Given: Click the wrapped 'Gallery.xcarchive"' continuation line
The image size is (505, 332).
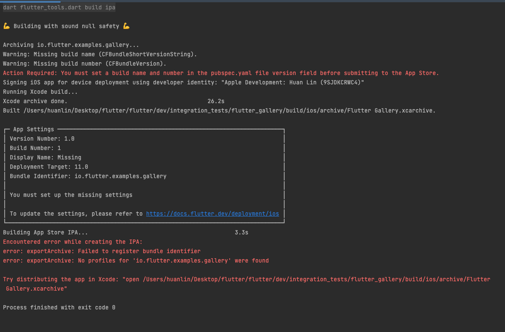Looking at the screenshot, I should coord(36,289).
